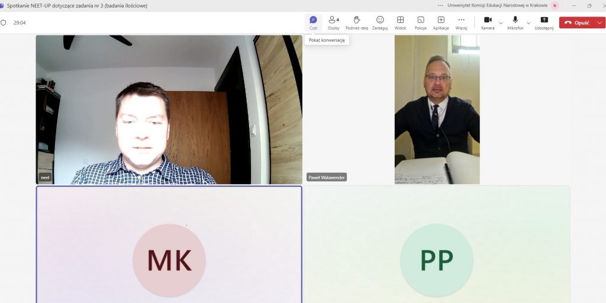Open Pokoje breakout rooms

coord(421,22)
